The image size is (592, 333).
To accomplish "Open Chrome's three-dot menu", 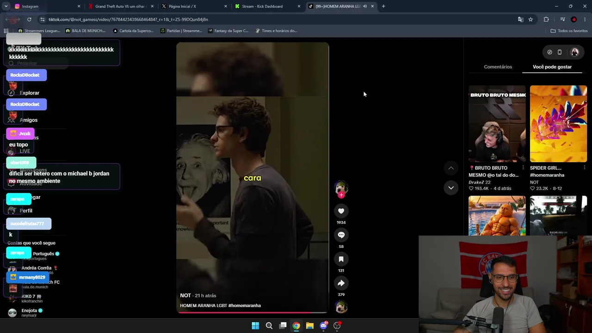I will [585, 19].
